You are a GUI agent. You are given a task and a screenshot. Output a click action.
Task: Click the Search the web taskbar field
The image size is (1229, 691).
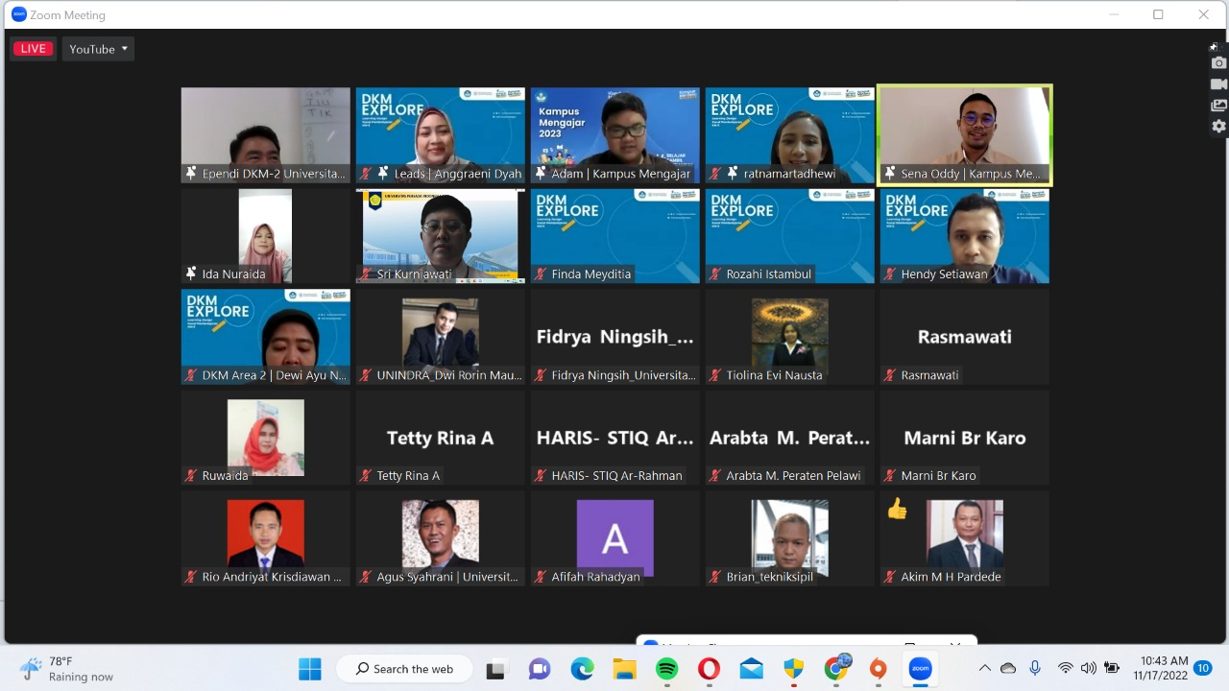[x=404, y=669]
